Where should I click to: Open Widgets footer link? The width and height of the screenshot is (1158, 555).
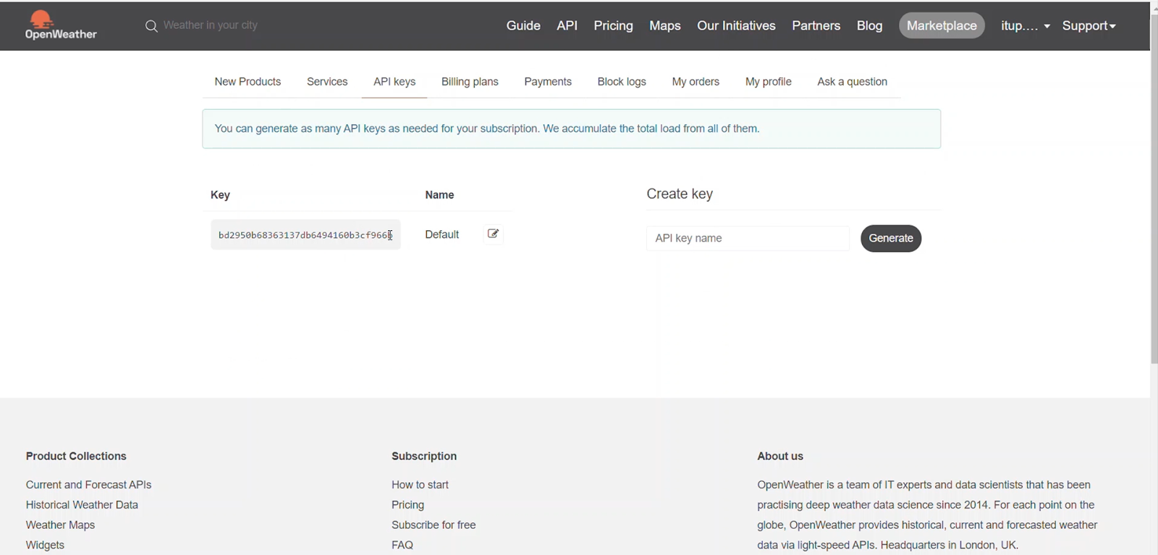45,545
